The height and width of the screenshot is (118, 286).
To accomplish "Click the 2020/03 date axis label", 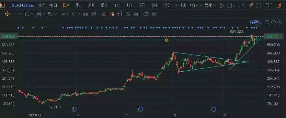I will click(34, 115).
